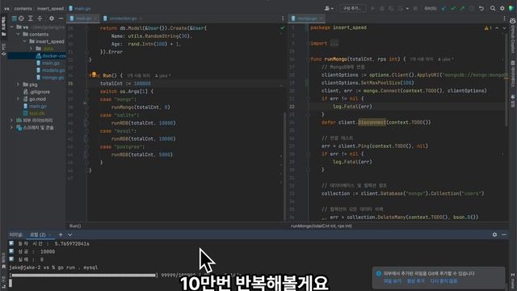
Task: Click insert_speed breadcrumb in navigation bar
Action: coord(50,9)
